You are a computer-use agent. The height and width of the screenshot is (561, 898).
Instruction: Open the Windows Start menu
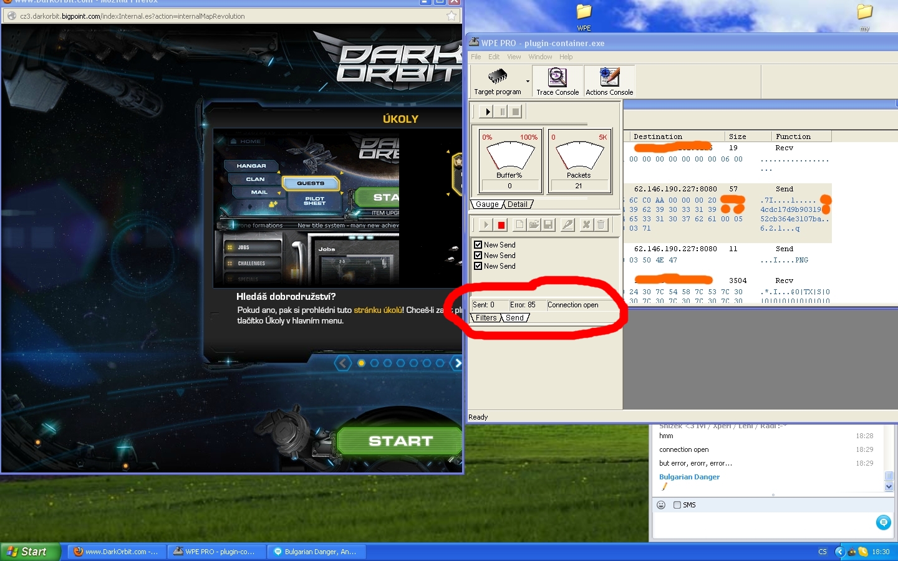(30, 552)
